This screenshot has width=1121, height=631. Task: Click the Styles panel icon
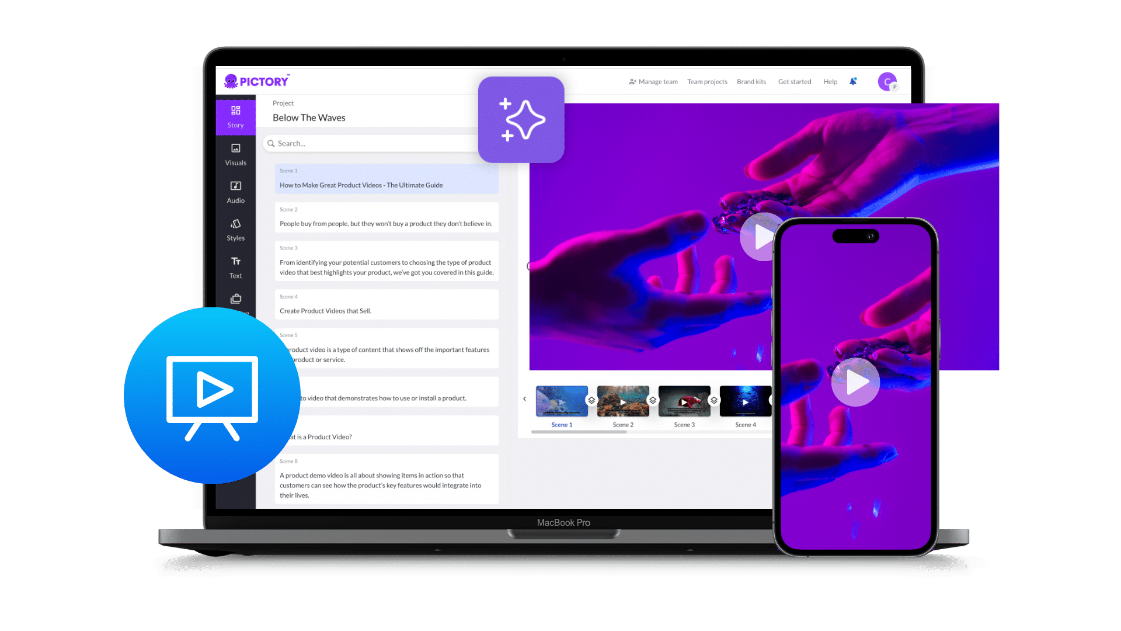pos(236,229)
